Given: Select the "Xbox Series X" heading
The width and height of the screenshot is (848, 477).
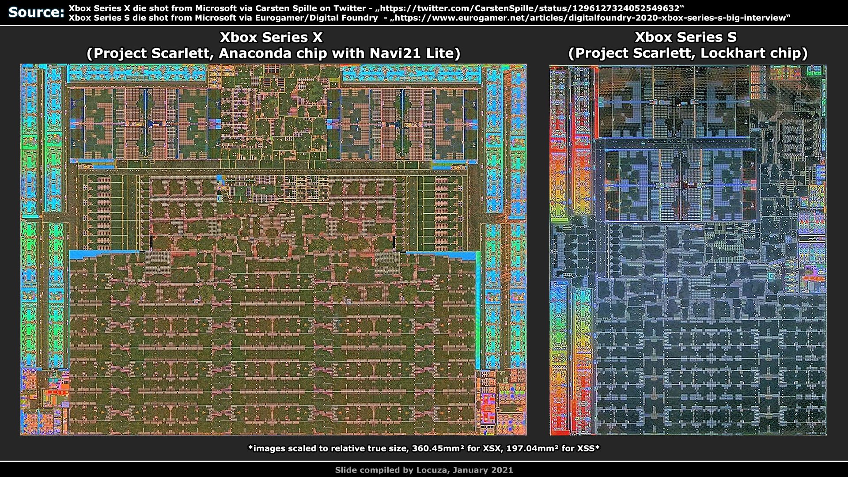Looking at the screenshot, I should coord(271,38).
